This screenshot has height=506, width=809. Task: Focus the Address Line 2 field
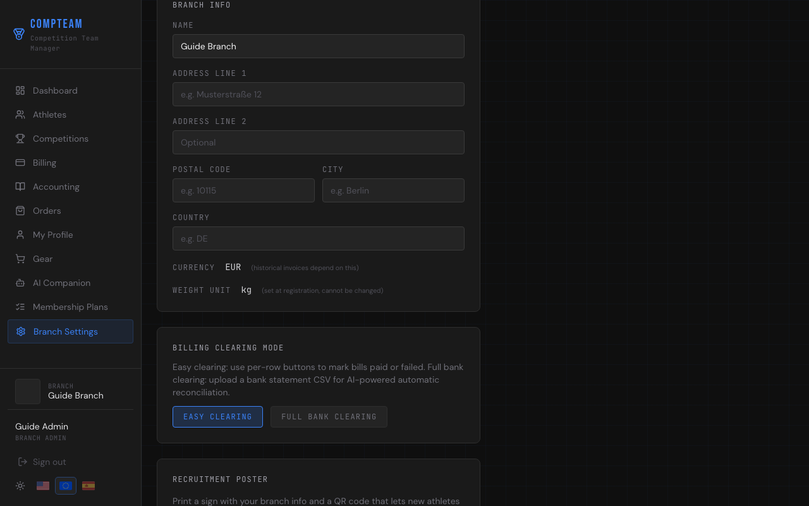[319, 142]
